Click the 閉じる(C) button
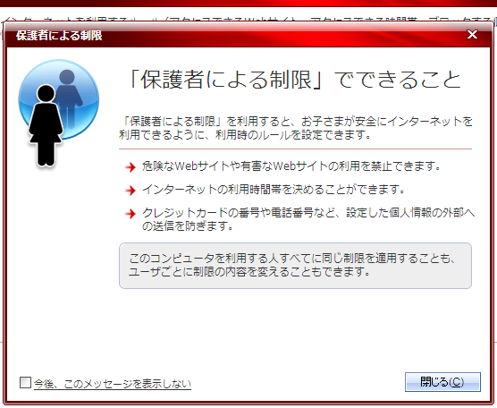Viewport: 497px width, 408px height. (x=442, y=382)
